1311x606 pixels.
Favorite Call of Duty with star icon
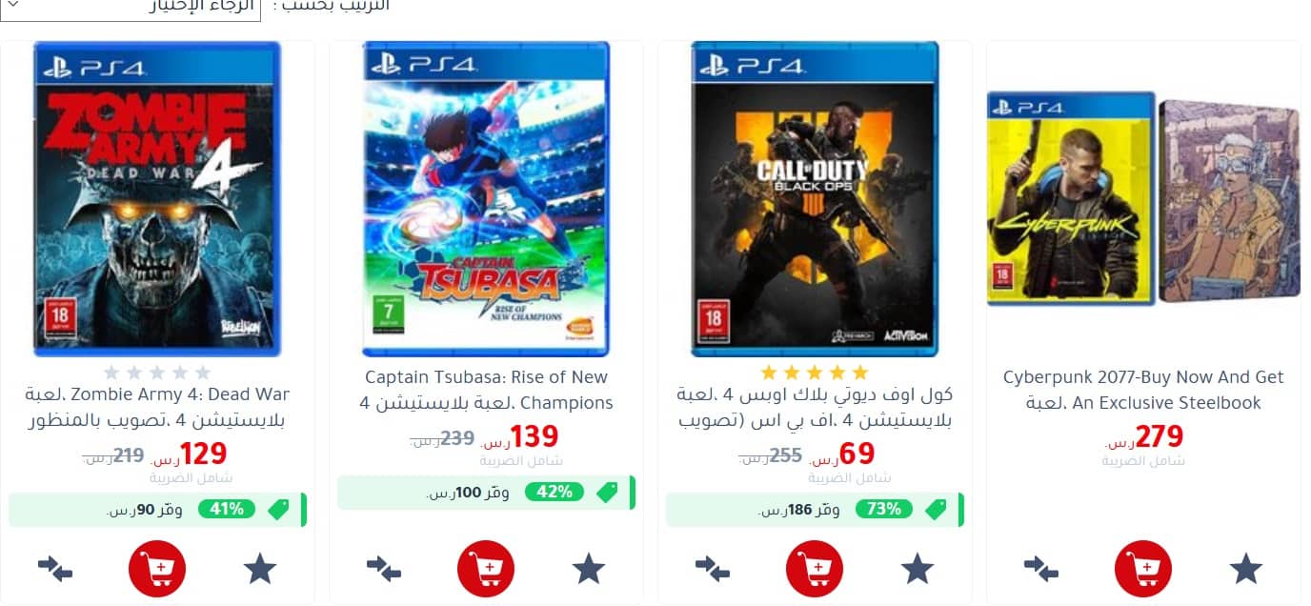[x=918, y=569]
